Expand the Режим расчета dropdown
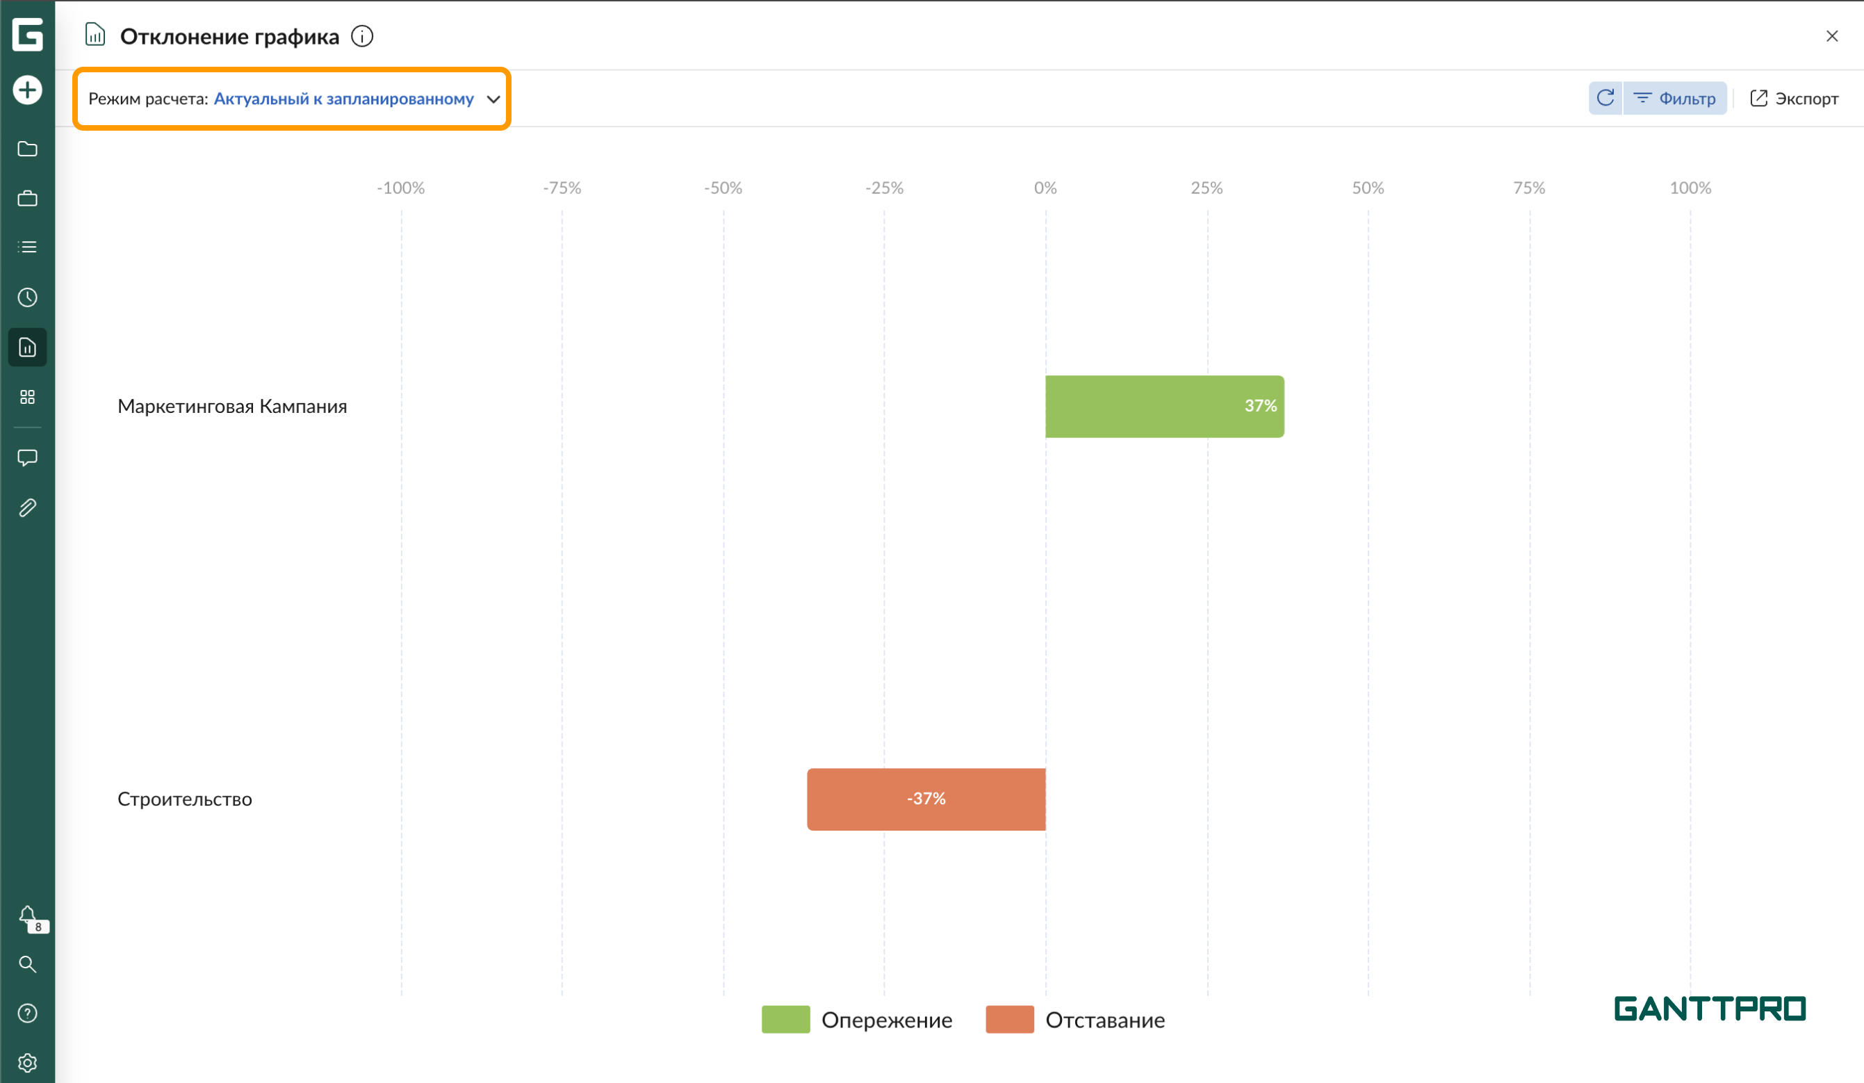 tap(343, 99)
